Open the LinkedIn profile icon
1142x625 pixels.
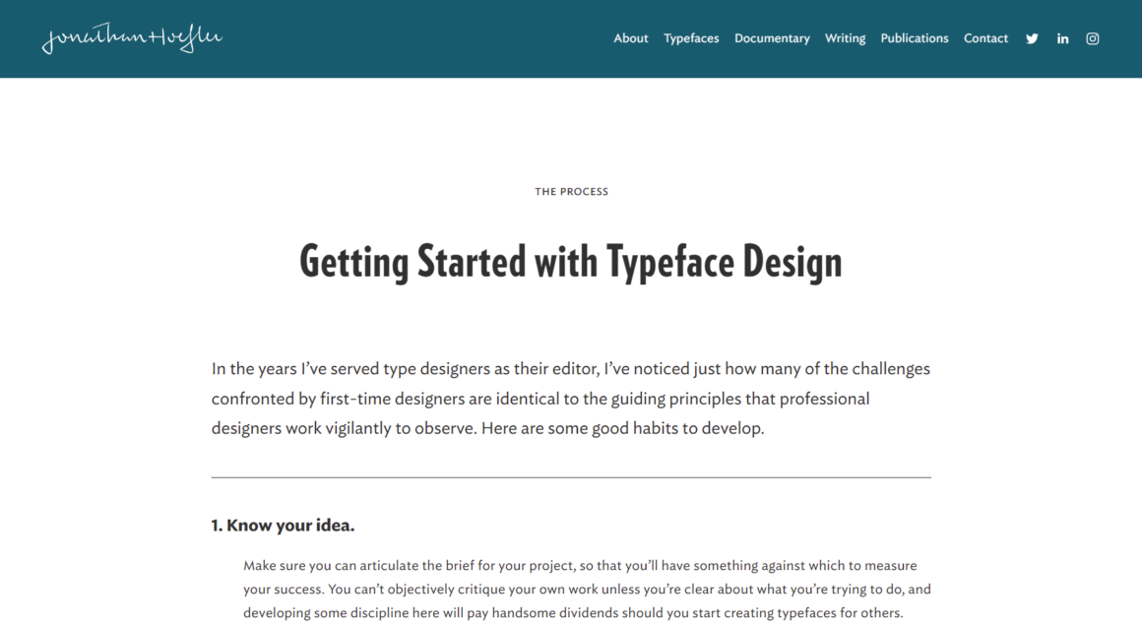[1062, 38]
